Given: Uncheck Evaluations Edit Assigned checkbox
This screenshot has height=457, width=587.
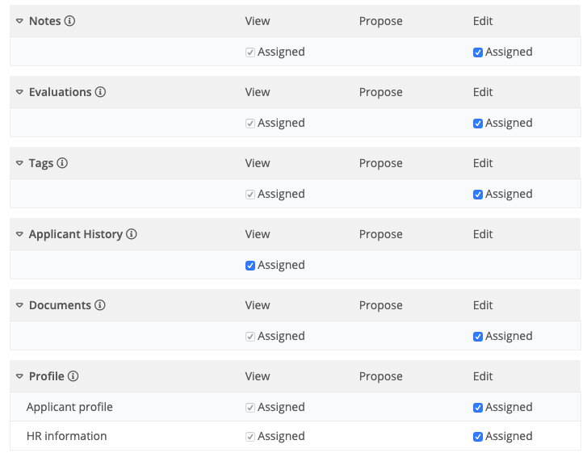Looking at the screenshot, I should [478, 124].
